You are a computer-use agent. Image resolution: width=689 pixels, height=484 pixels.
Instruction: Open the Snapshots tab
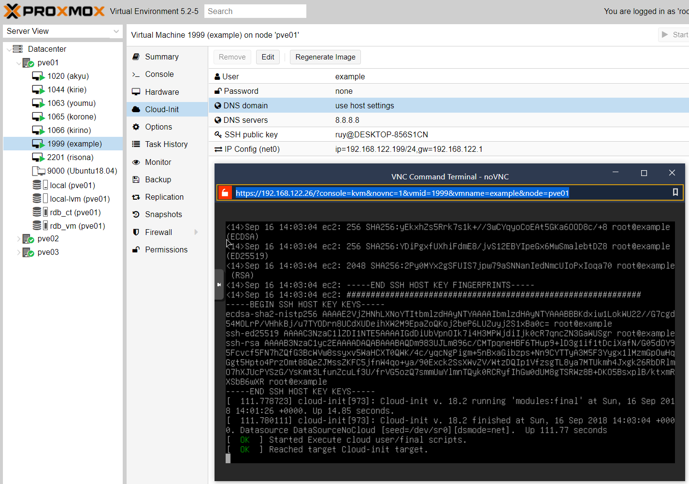point(163,214)
